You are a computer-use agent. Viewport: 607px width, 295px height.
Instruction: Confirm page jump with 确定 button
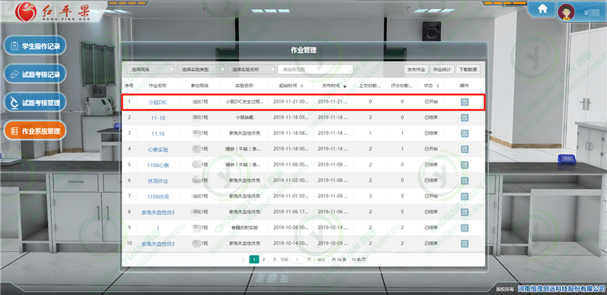point(321,259)
